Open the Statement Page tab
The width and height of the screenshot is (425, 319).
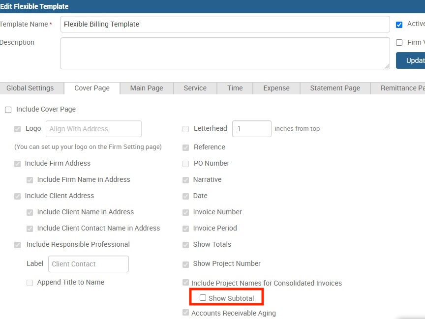[x=335, y=88]
